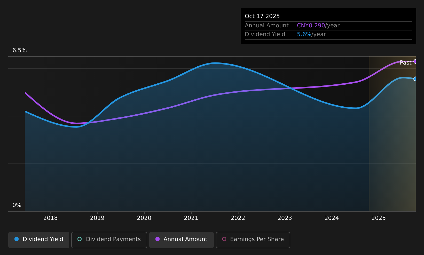Screen dimensions: 424x255
Task: Click the 2020 axis label
Action: 144,218
